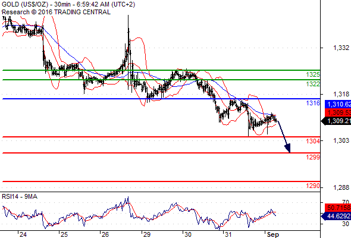
Task: Click the Research © 2016 TRADING CENTRAL text
Action: point(56,12)
